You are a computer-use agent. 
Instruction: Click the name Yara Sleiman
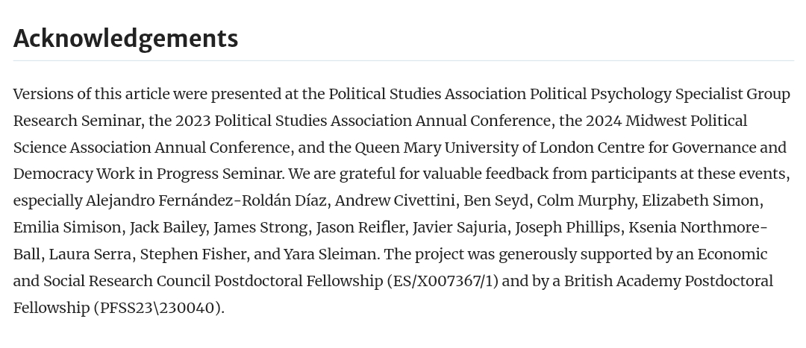pos(330,255)
